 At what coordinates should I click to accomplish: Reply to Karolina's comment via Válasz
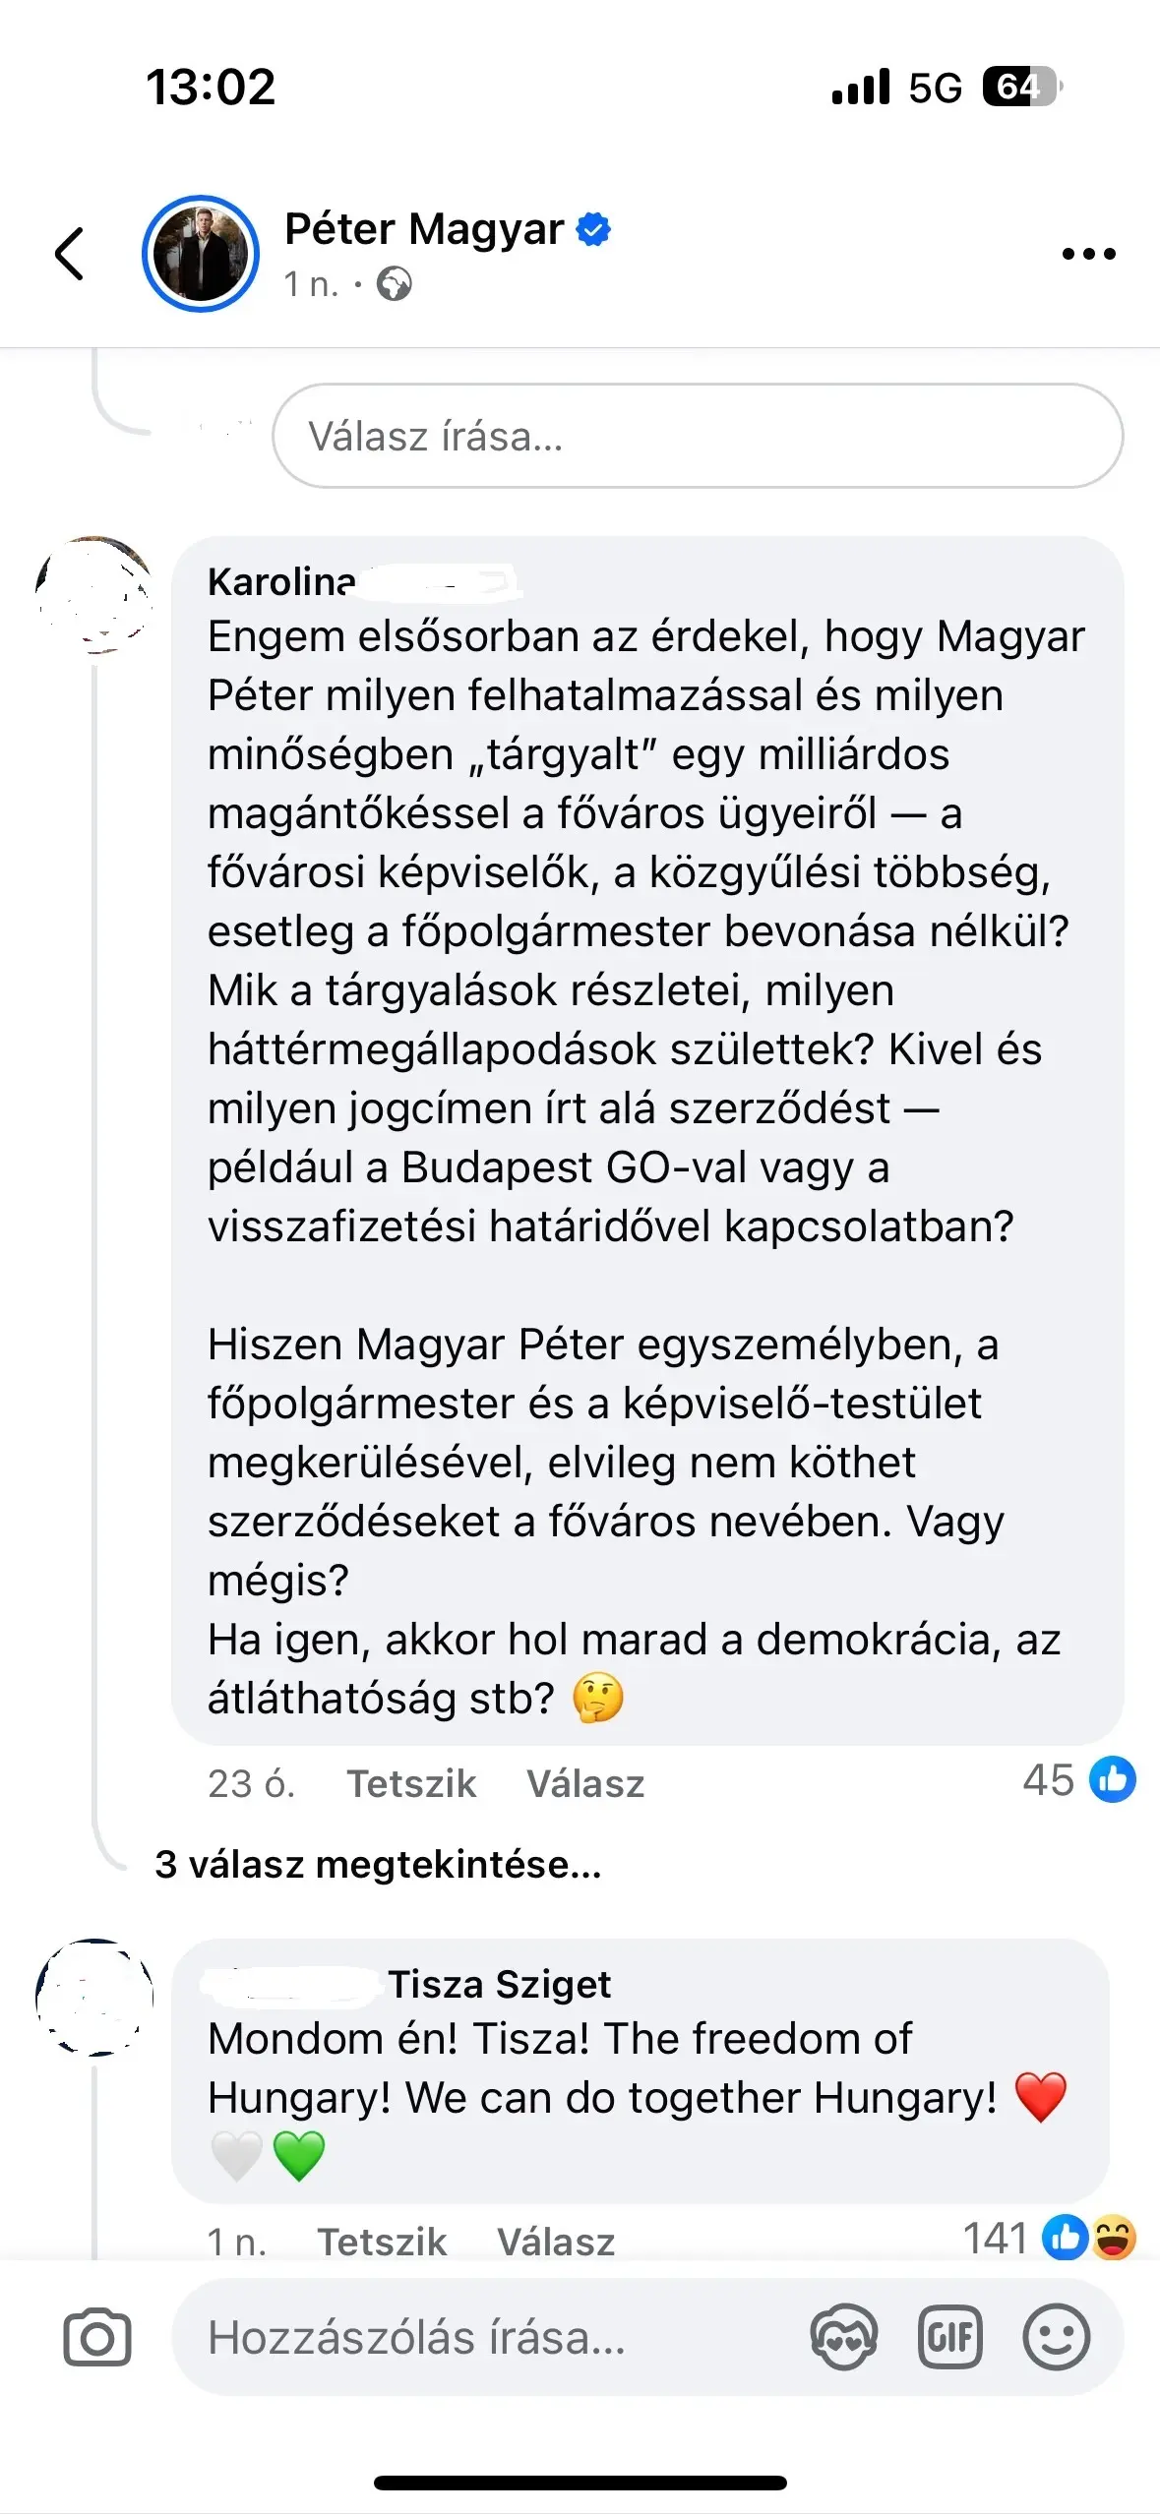585,1784
